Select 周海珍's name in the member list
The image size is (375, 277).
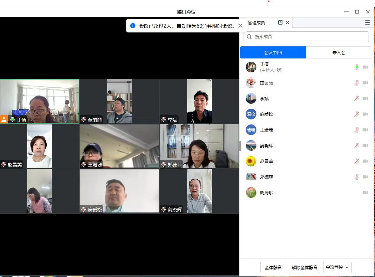[x=266, y=193]
